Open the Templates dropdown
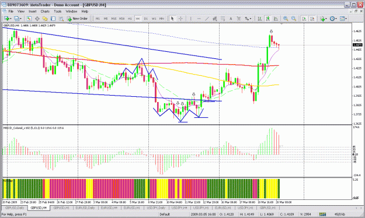This screenshot has height=218, width=365. point(343,19)
